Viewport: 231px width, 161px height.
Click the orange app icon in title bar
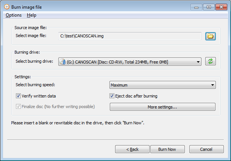click(x=7, y=7)
